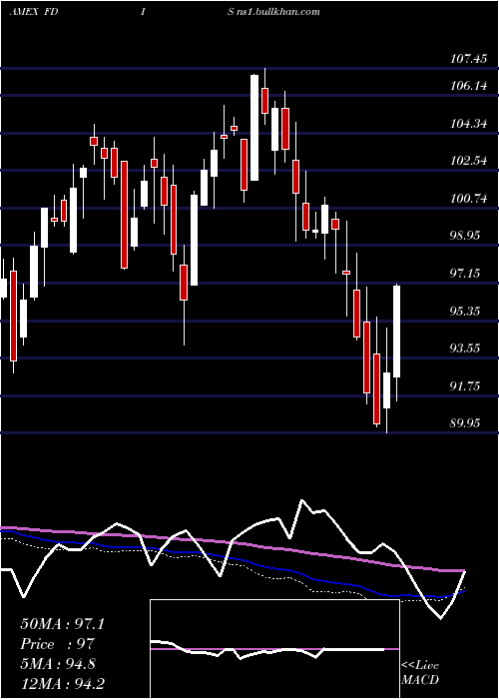Click the 12MA : 94.2 value text

point(62,683)
